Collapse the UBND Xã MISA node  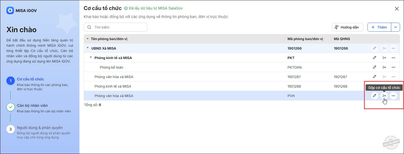(88, 48)
